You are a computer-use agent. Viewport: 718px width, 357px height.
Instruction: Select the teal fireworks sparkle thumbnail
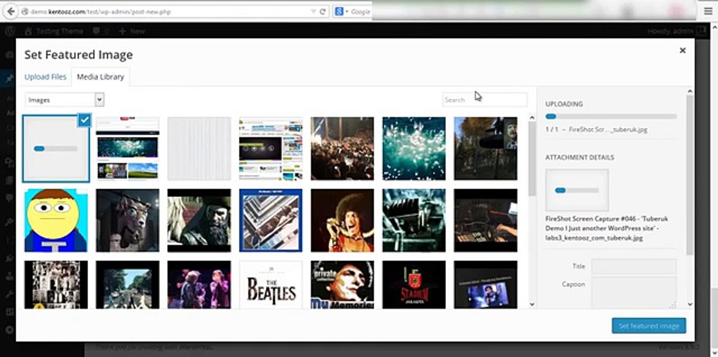point(414,148)
